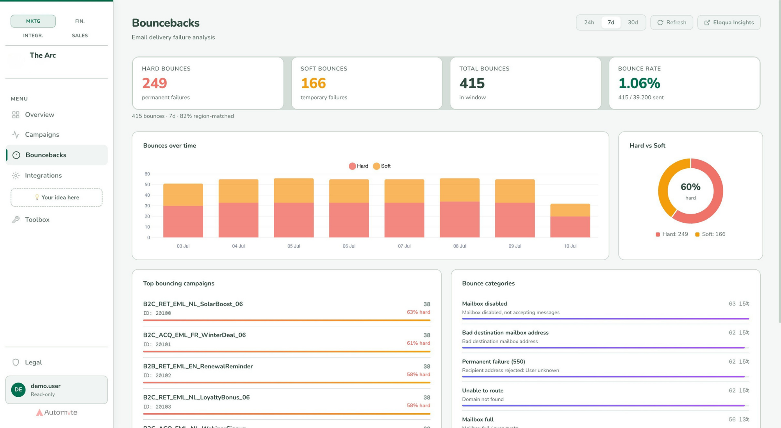Image resolution: width=781 pixels, height=428 pixels.
Task: Click the Legal shield icon
Action: point(16,362)
